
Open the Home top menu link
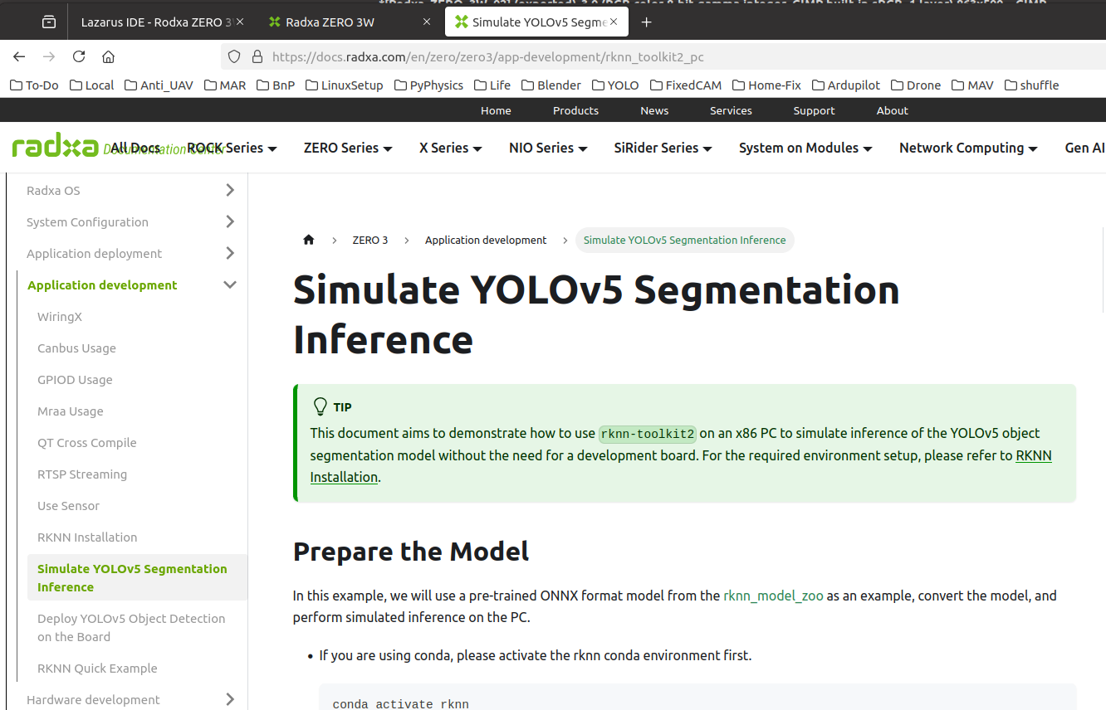tap(496, 110)
